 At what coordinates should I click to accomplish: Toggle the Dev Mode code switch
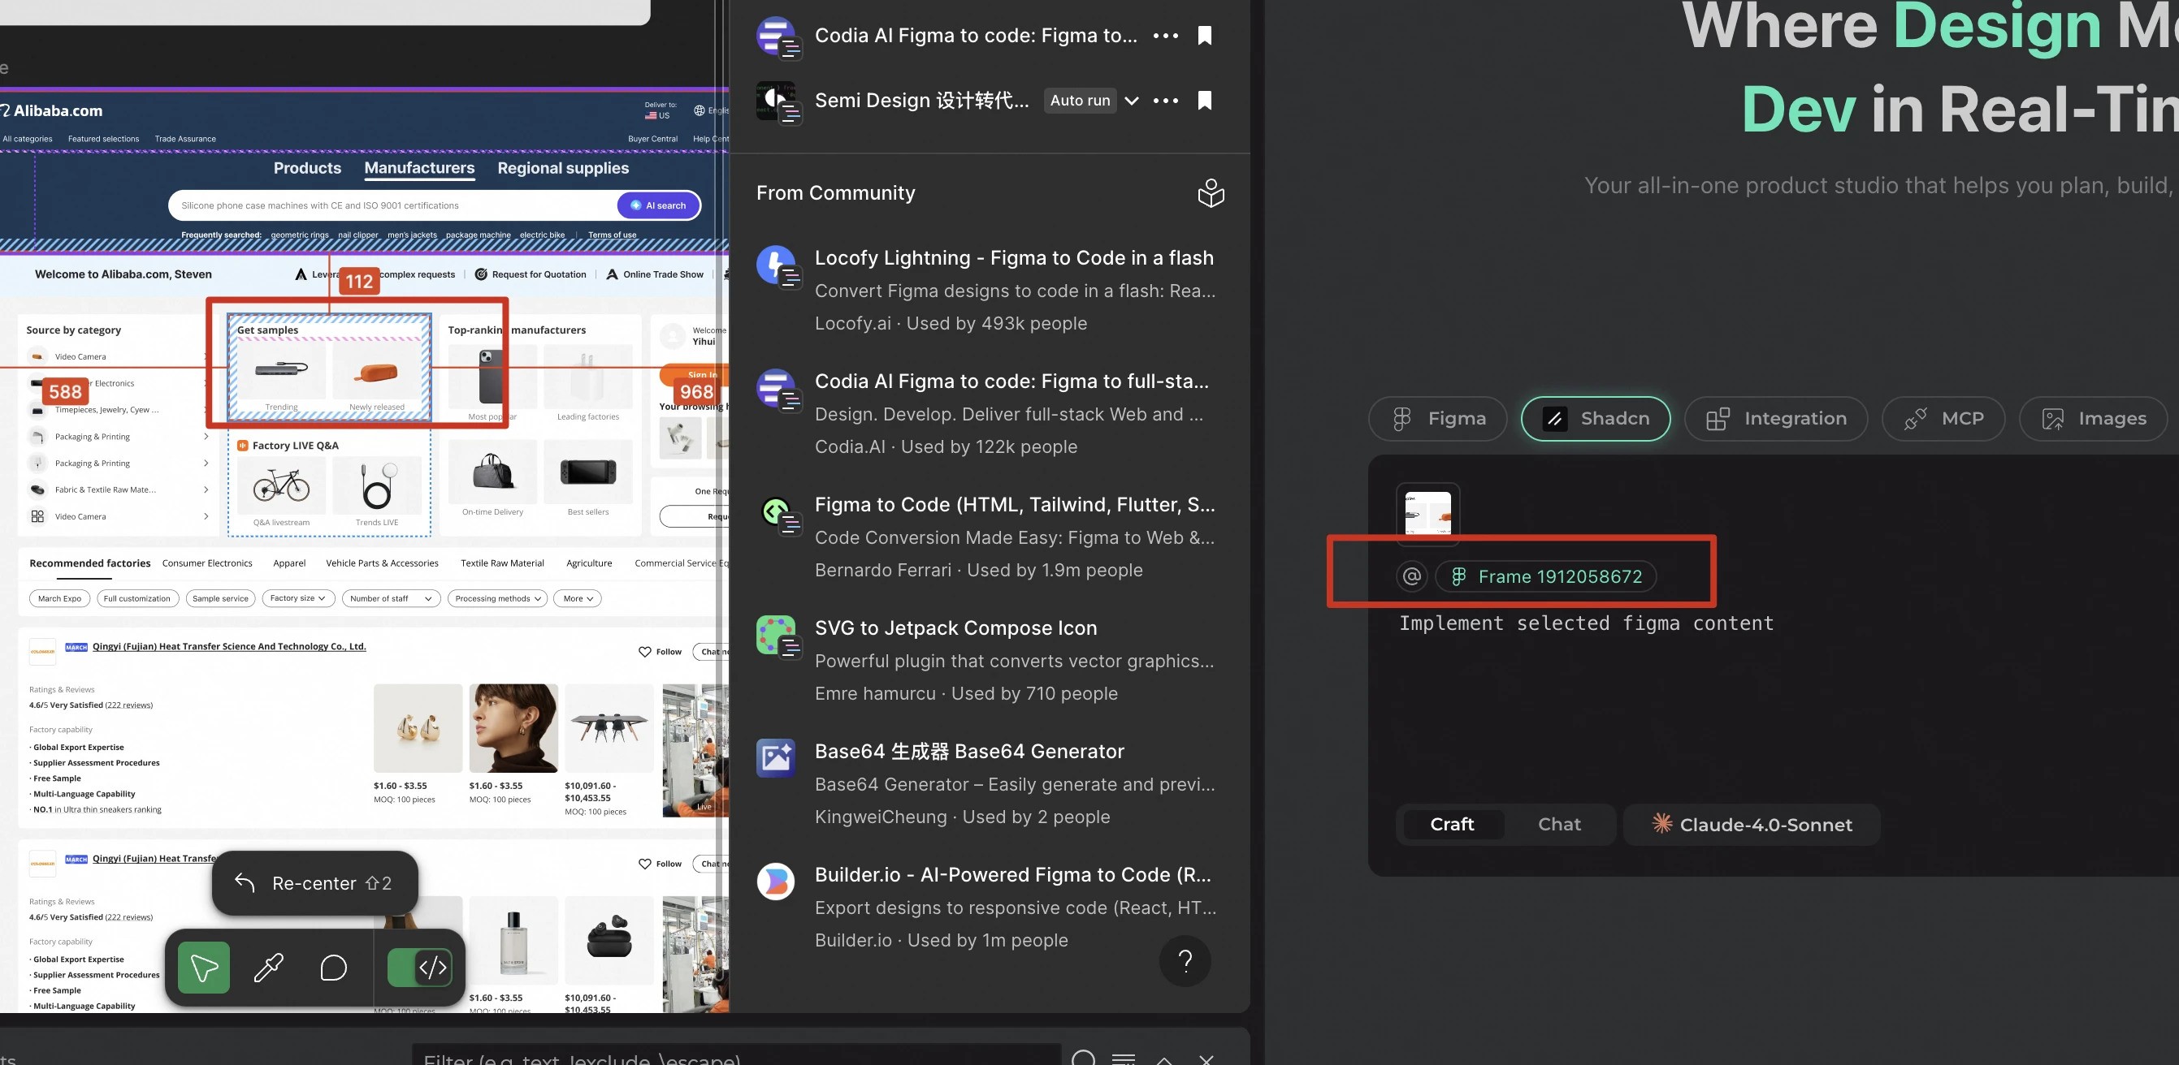(x=419, y=967)
